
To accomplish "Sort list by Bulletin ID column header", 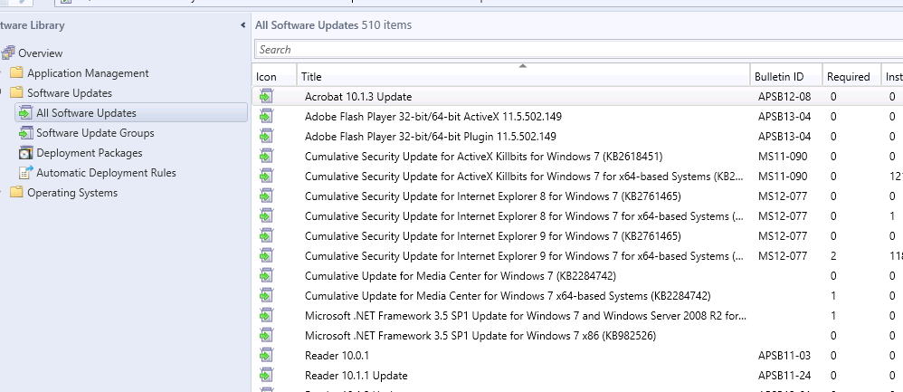I will pyautogui.click(x=786, y=76).
